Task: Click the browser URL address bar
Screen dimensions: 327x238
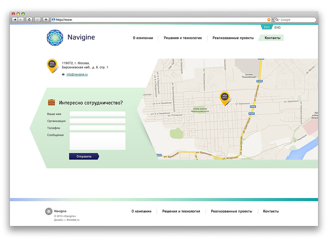Action: coord(160,20)
